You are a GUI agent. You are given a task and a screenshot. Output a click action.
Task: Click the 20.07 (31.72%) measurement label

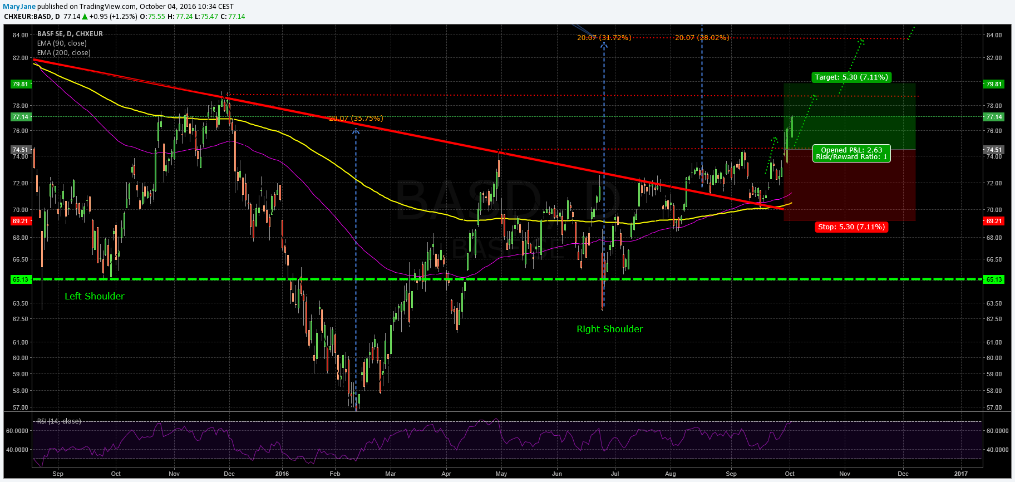604,38
